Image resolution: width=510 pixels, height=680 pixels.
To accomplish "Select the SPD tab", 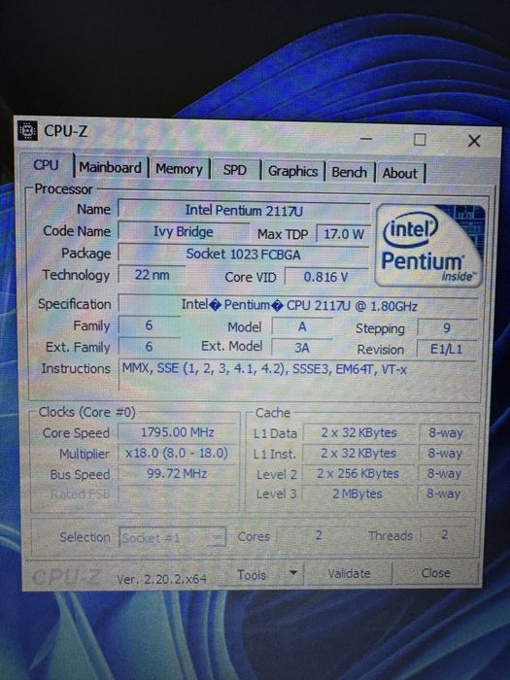I will pos(235,170).
